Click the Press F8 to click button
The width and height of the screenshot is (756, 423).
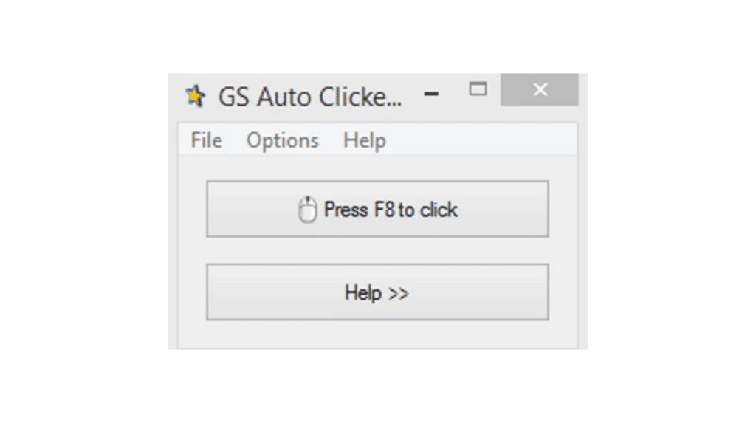pos(377,209)
